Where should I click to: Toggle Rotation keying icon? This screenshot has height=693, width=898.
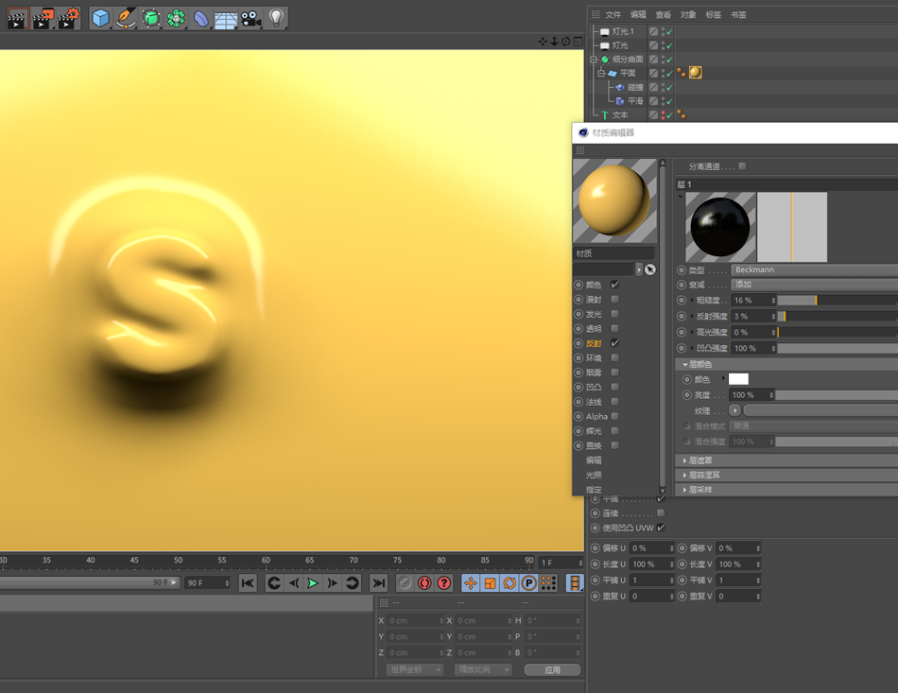click(509, 583)
